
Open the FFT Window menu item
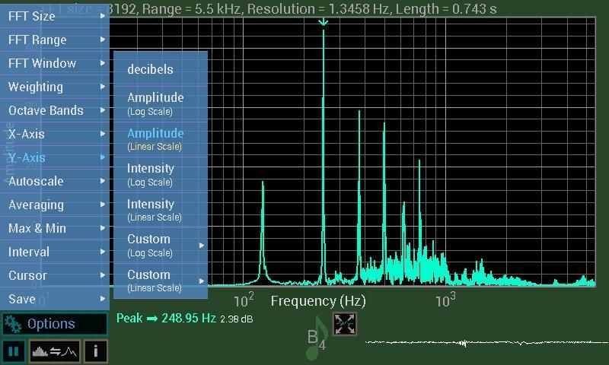click(x=55, y=63)
